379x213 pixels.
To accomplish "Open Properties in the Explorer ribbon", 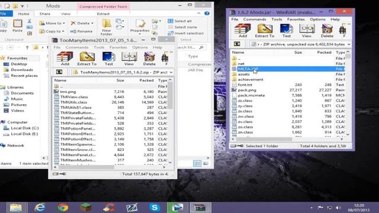I will click(x=140, y=27).
